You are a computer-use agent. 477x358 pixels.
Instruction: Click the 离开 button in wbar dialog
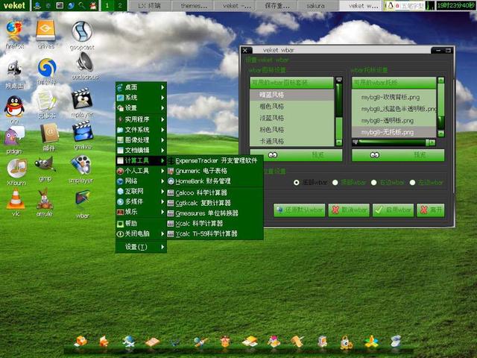[431, 210]
